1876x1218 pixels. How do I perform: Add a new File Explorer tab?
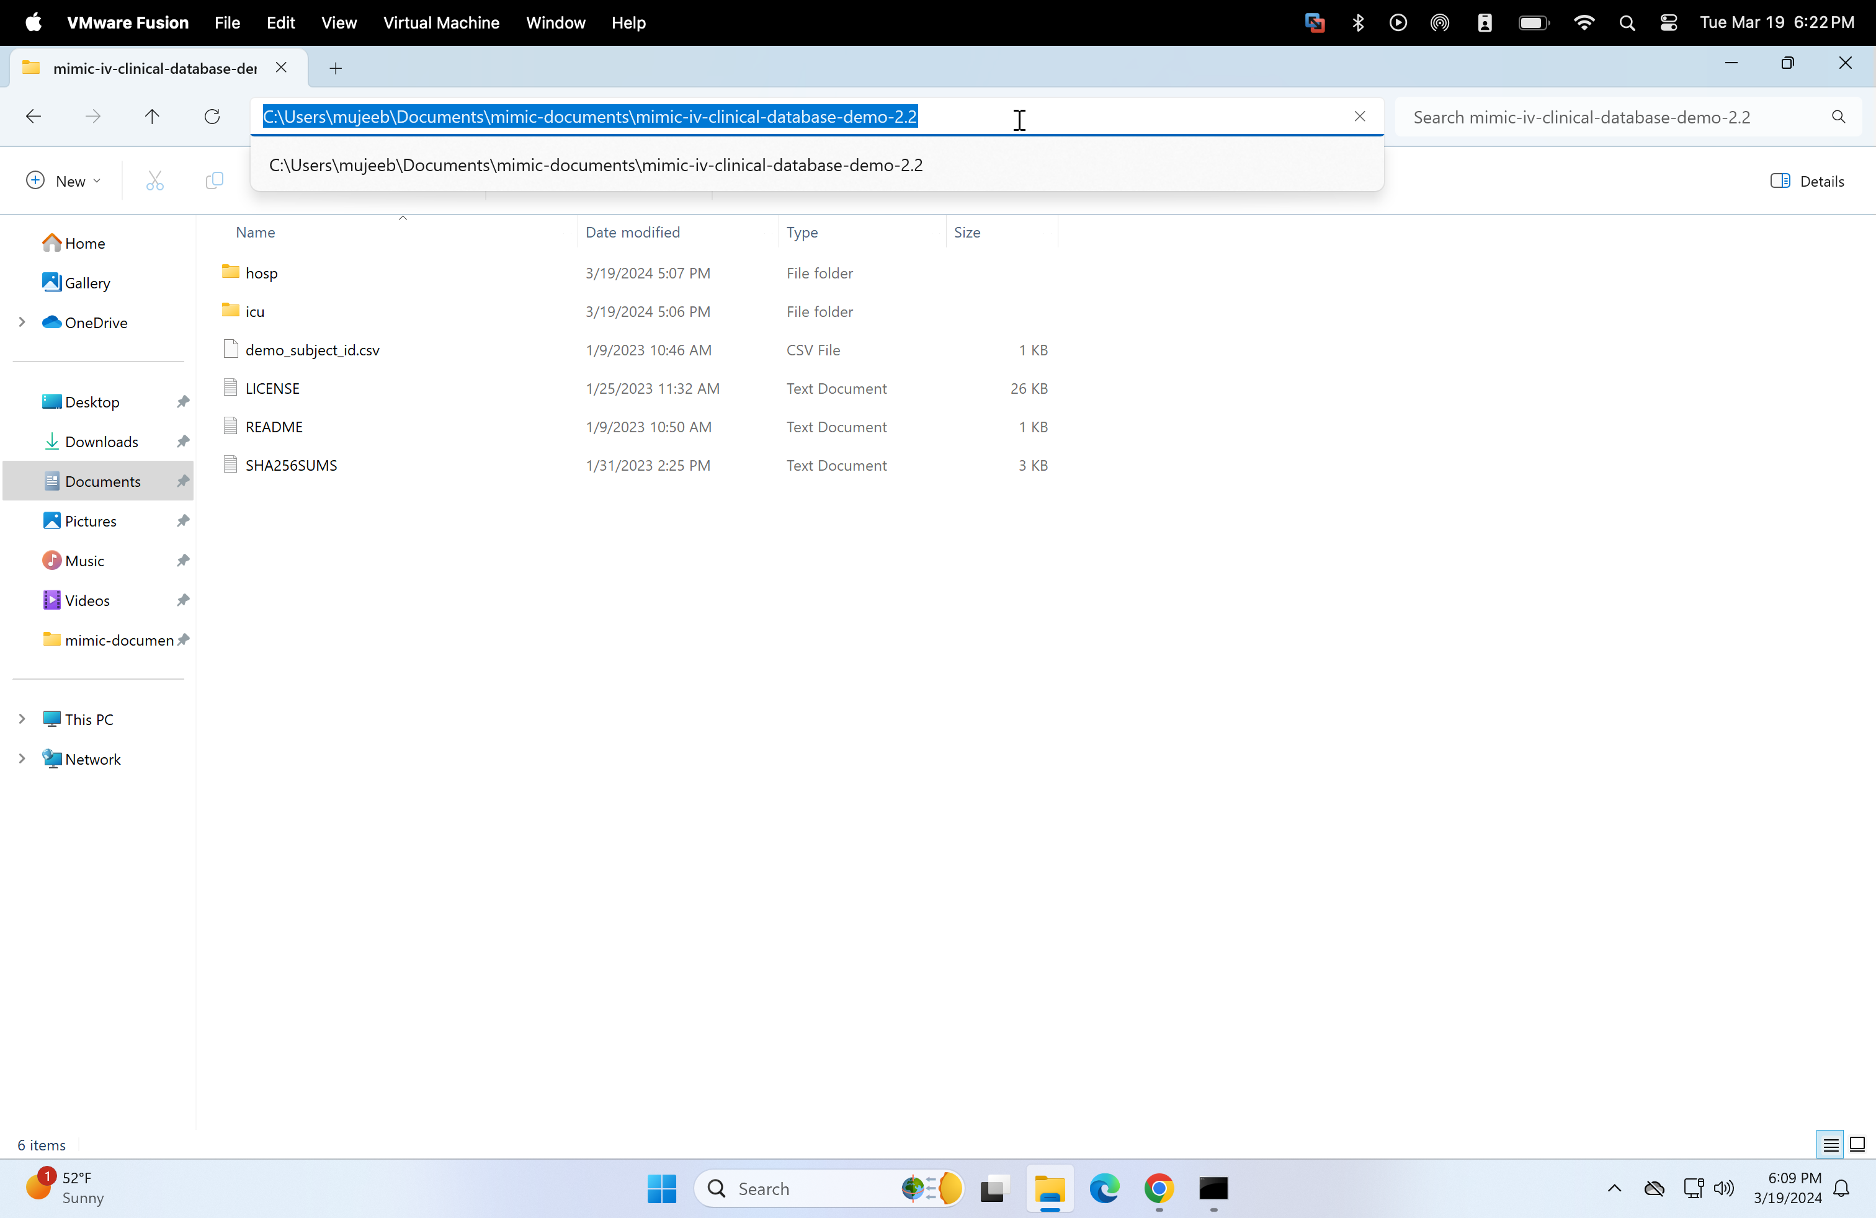[336, 69]
